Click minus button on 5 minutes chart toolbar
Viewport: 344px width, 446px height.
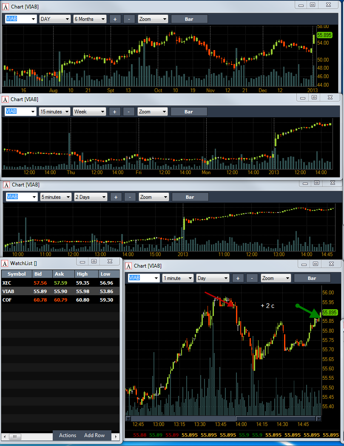pos(130,197)
